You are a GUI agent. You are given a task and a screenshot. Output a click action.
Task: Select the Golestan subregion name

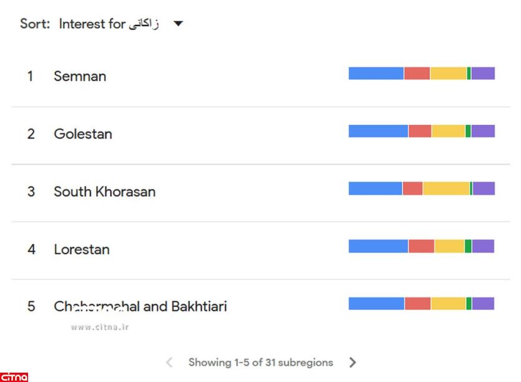point(83,134)
